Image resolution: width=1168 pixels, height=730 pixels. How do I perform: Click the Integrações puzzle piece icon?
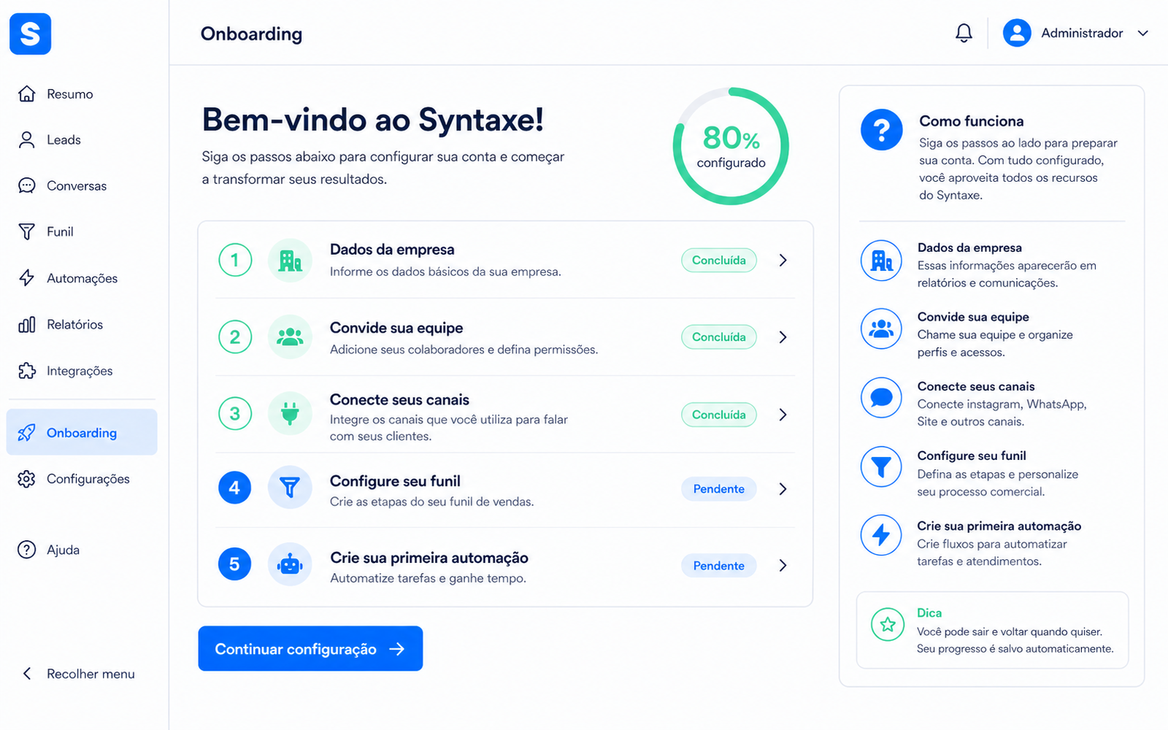[27, 371]
